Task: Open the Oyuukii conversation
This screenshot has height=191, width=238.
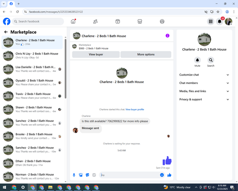Action: pos(32,83)
